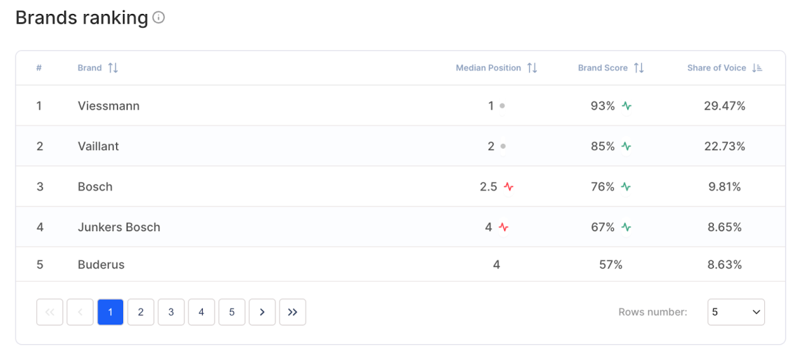Viewport: 797px width, 358px height.
Task: Jump to page 5 of rankings
Action: [x=231, y=312]
